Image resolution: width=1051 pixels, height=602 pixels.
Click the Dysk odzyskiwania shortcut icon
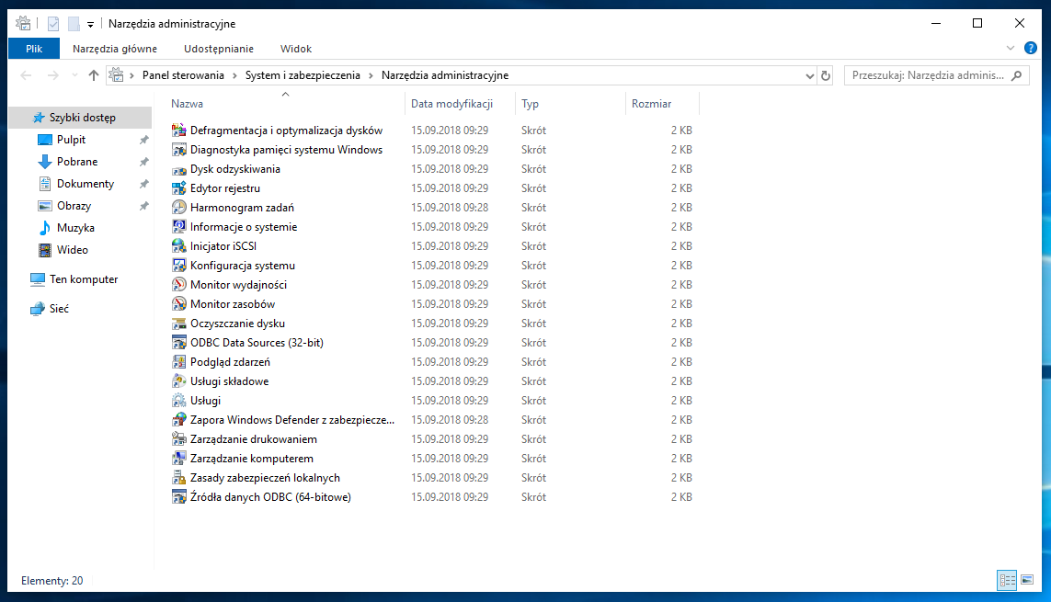coord(178,169)
